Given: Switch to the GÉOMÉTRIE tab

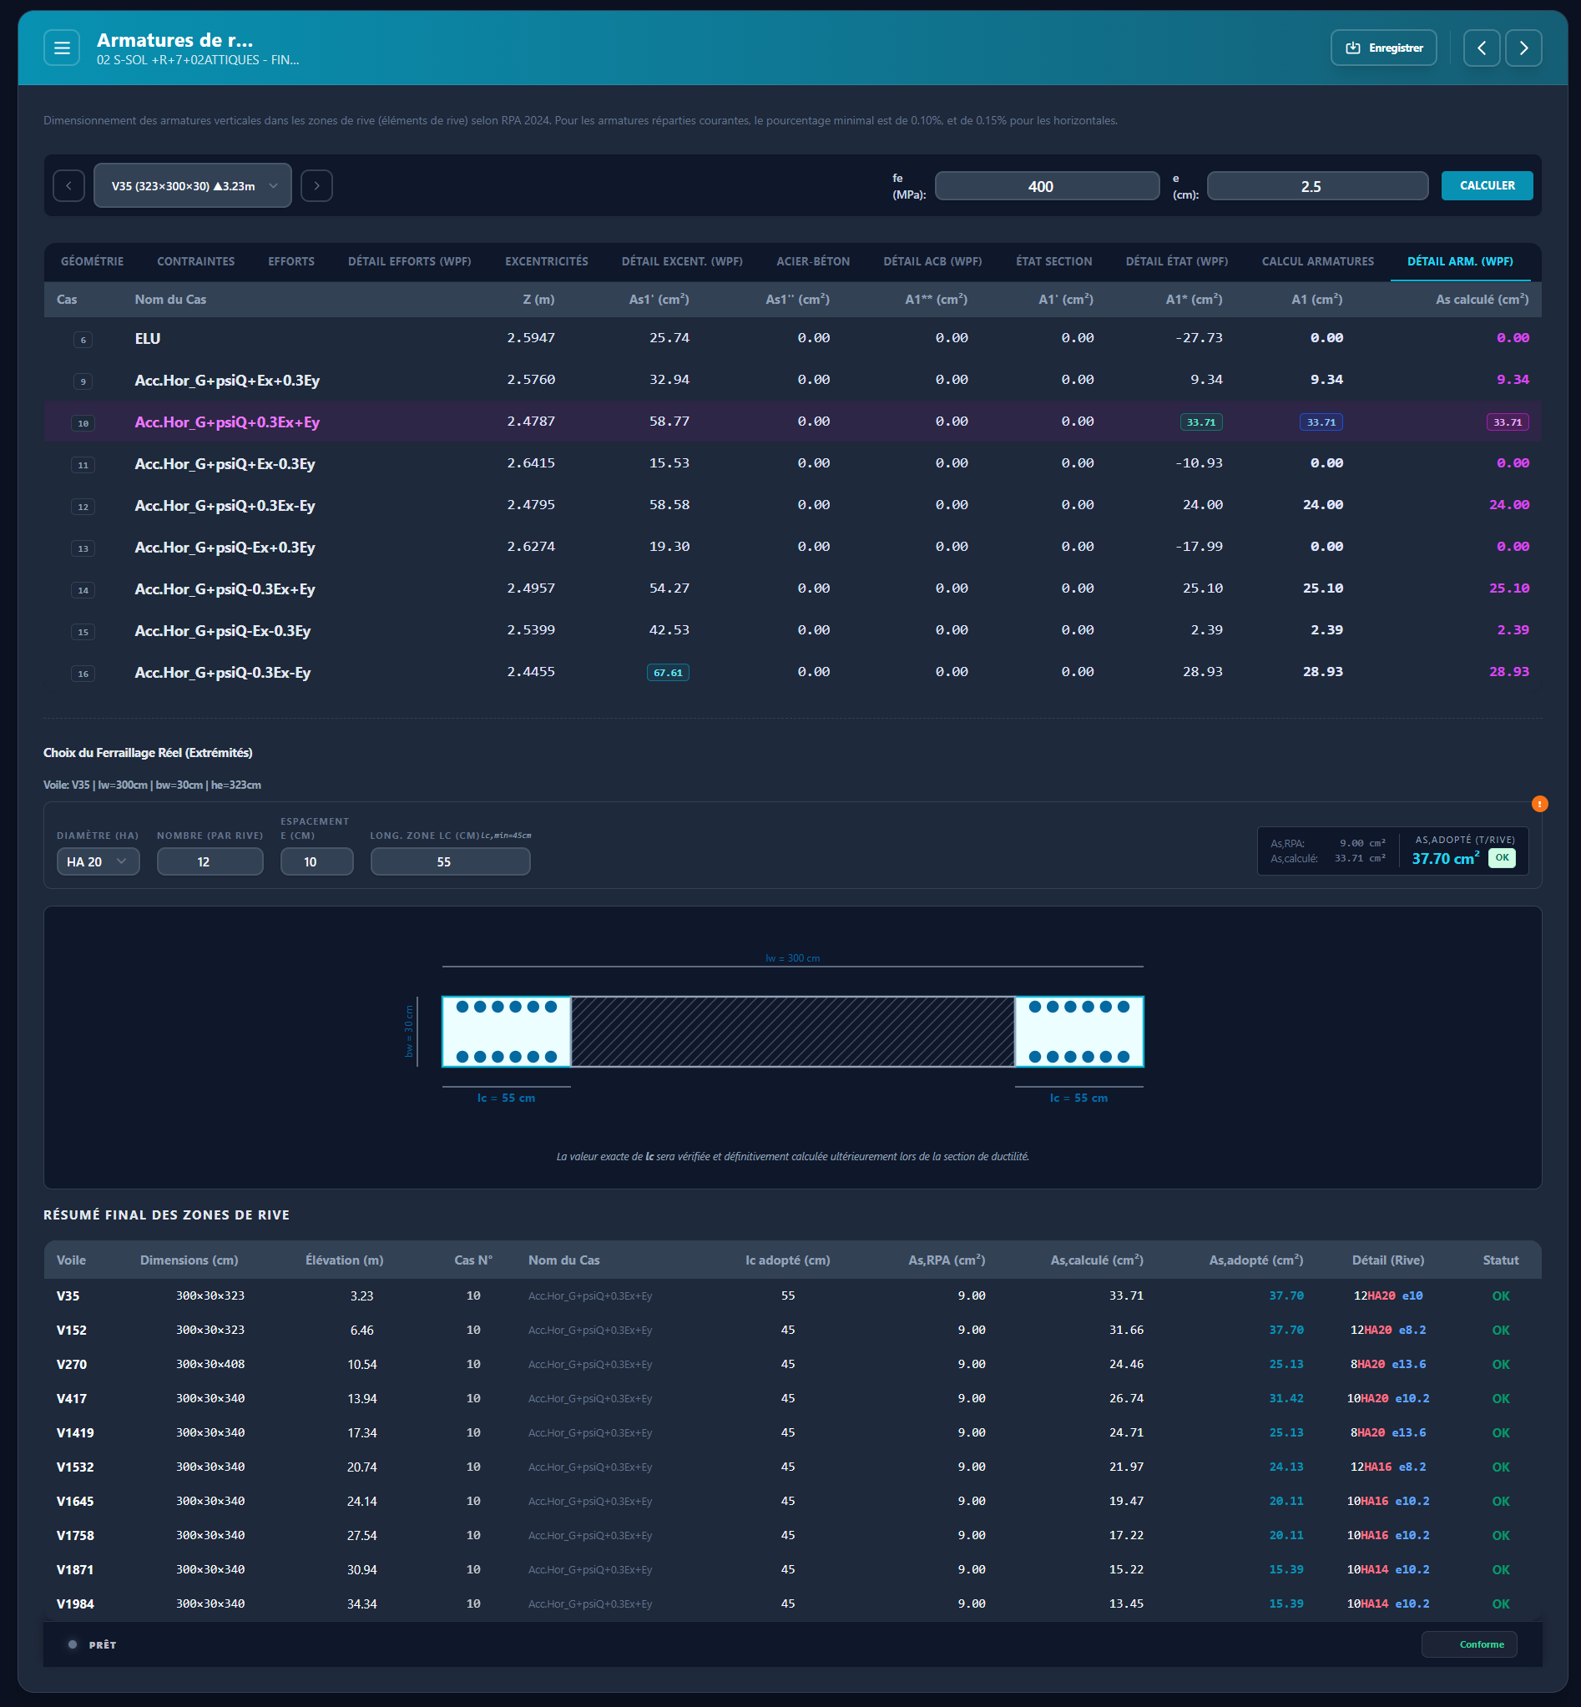Looking at the screenshot, I should 93,262.
